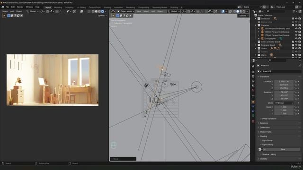Image resolution: width=303 pixels, height=170 pixels.
Task: Toggle Chairs collection checkbox
Action: pos(293,48)
